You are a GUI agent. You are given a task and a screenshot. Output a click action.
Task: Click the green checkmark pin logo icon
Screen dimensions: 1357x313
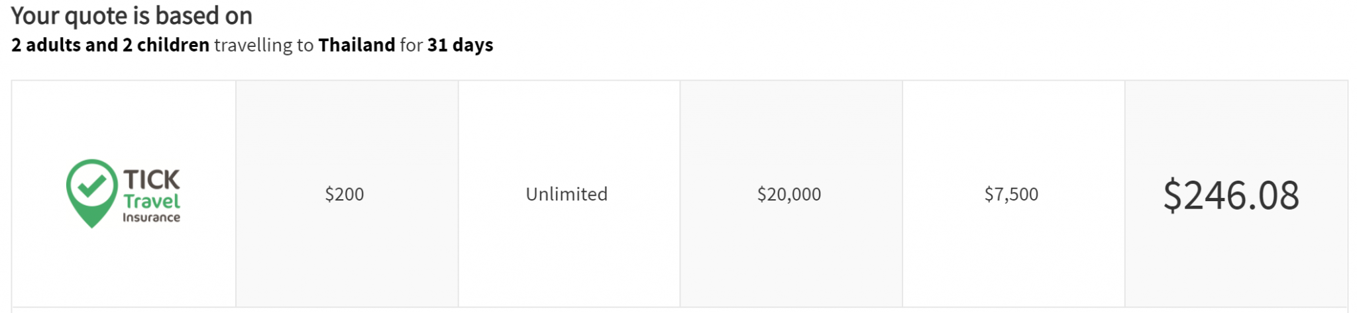click(91, 193)
